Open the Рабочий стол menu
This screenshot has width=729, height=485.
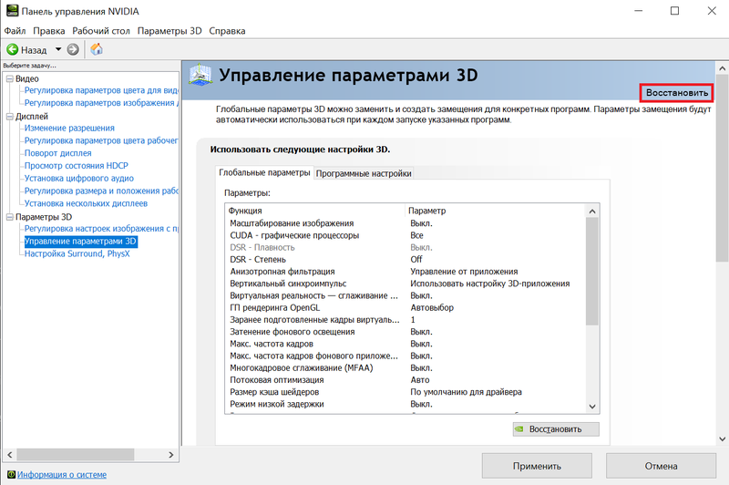click(101, 31)
